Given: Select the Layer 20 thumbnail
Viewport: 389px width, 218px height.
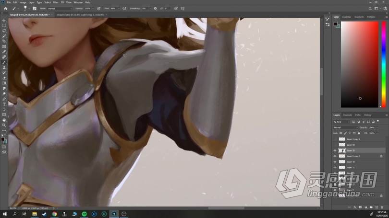Looking at the screenshot, I should pos(342,150).
